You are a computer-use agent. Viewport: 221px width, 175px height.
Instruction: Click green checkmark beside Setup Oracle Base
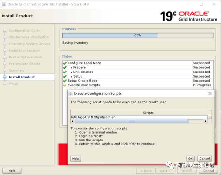[x=65, y=81]
